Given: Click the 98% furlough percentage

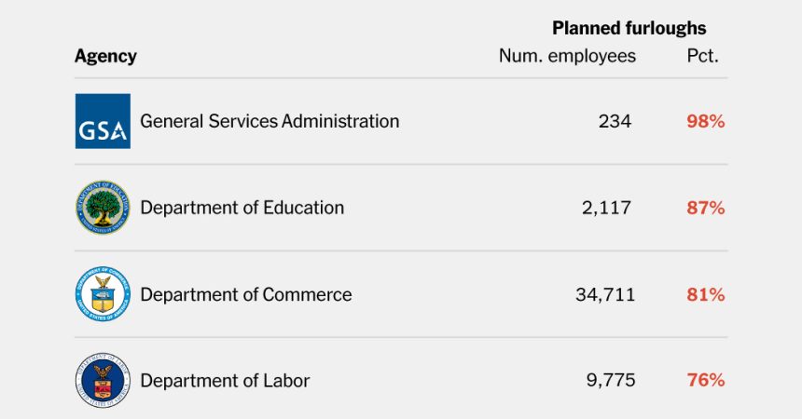Looking at the screenshot, I should (x=705, y=121).
